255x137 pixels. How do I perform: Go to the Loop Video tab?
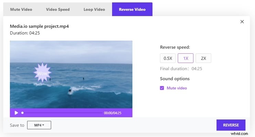94,9
